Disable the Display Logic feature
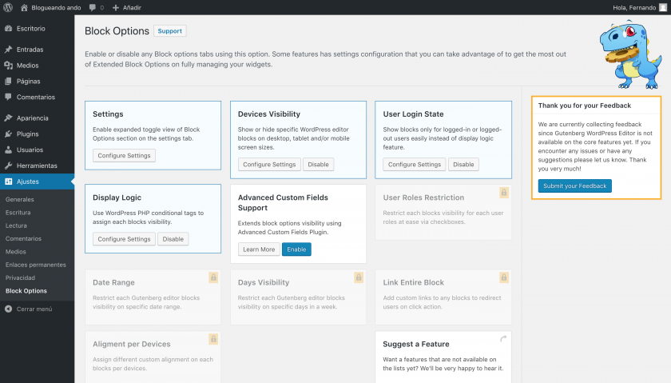Image resolution: width=671 pixels, height=383 pixels. click(x=173, y=239)
